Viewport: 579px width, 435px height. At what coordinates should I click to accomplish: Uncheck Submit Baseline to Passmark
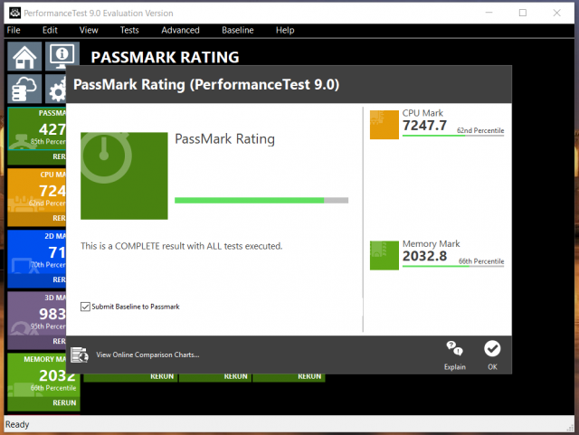coord(86,307)
